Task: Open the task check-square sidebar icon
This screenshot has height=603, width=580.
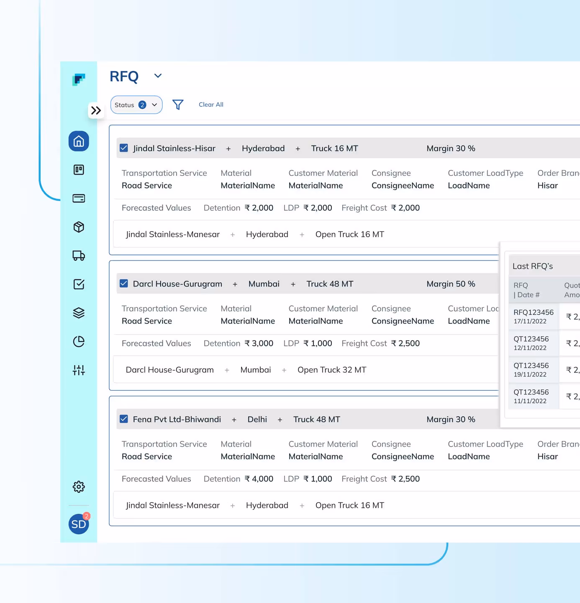Action: [79, 284]
